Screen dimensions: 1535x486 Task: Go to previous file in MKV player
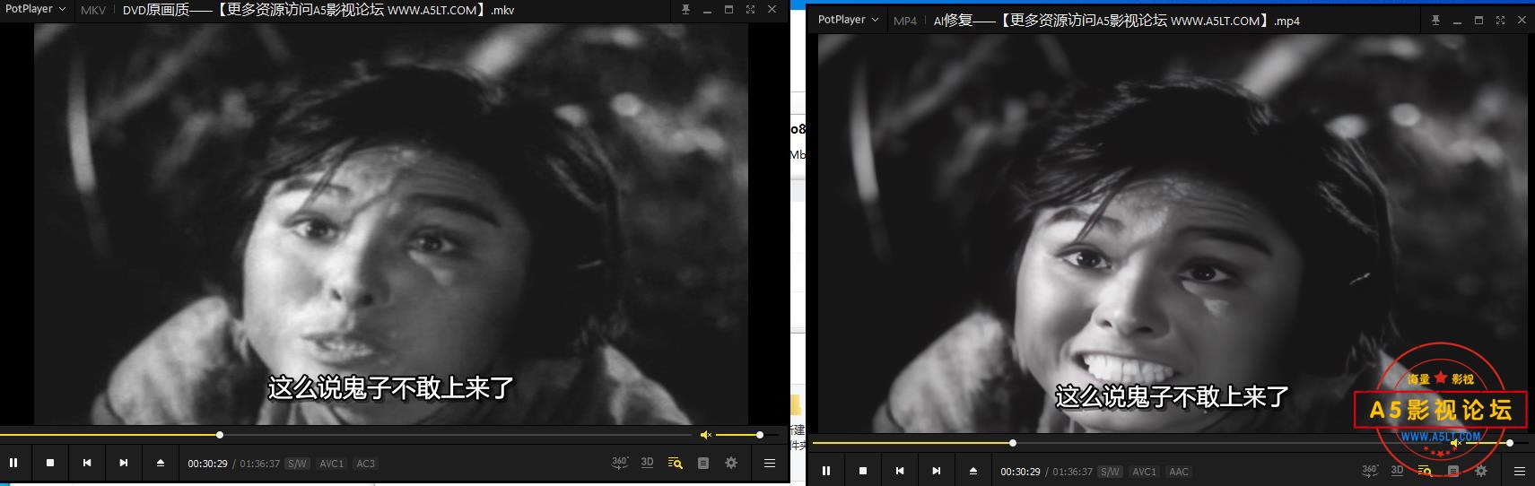pyautogui.click(x=87, y=463)
